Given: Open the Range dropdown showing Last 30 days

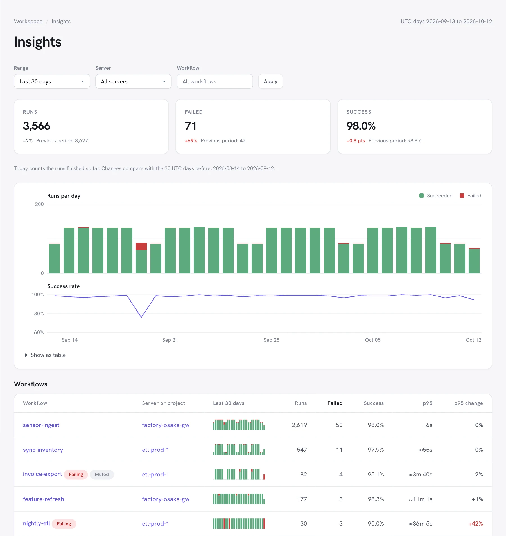Looking at the screenshot, I should [52, 81].
